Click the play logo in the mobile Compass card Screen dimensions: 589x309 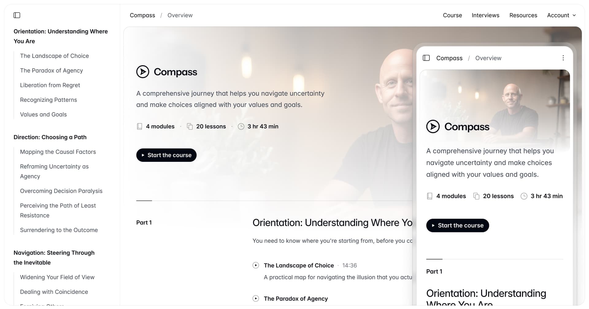pyautogui.click(x=433, y=126)
